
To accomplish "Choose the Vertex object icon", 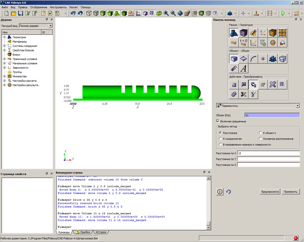I will [263, 59].
